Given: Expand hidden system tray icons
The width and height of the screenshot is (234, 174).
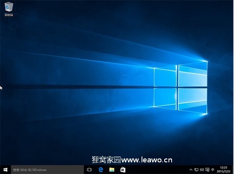Looking at the screenshot, I should pyautogui.click(x=191, y=170).
